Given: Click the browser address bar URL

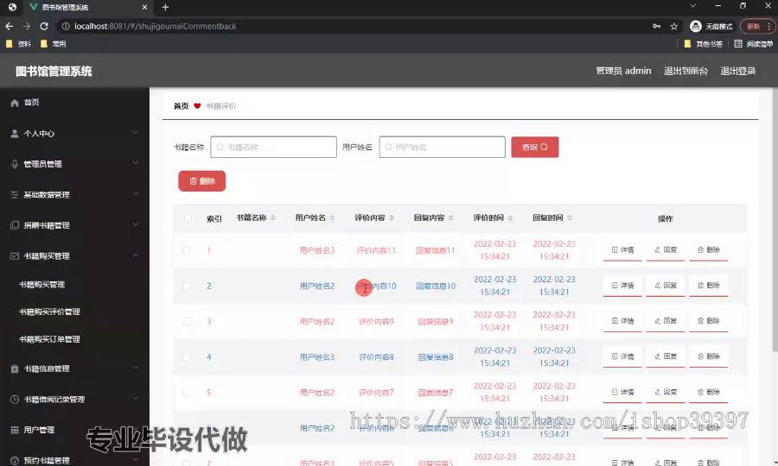Looking at the screenshot, I should 155,26.
